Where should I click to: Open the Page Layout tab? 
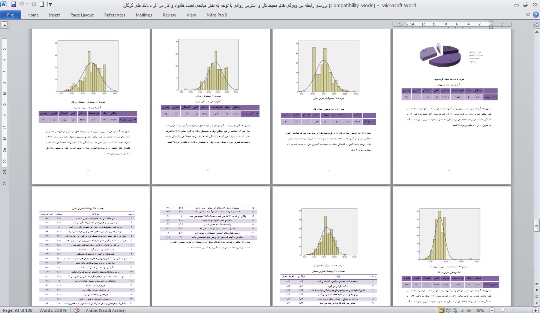(x=82, y=15)
